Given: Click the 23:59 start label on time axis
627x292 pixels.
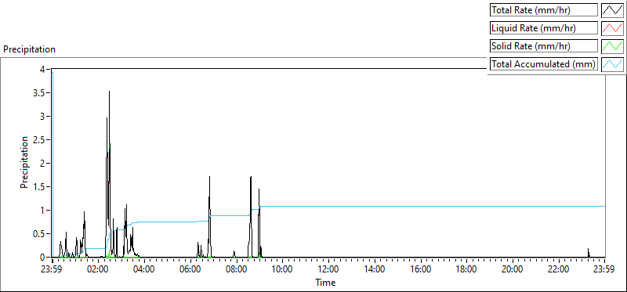Looking at the screenshot, I should coord(52,269).
